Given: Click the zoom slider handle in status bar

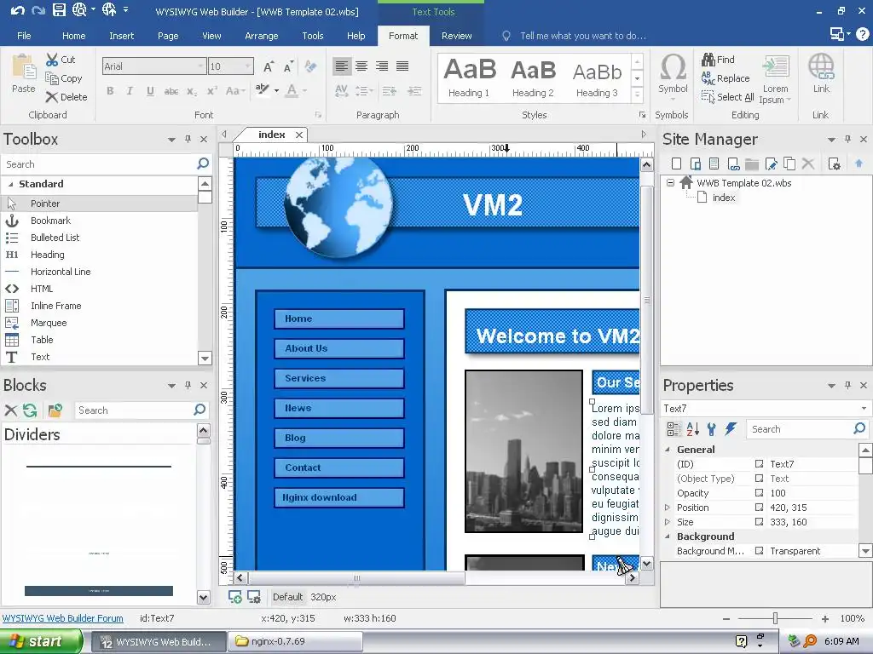Looking at the screenshot, I should point(775,618).
